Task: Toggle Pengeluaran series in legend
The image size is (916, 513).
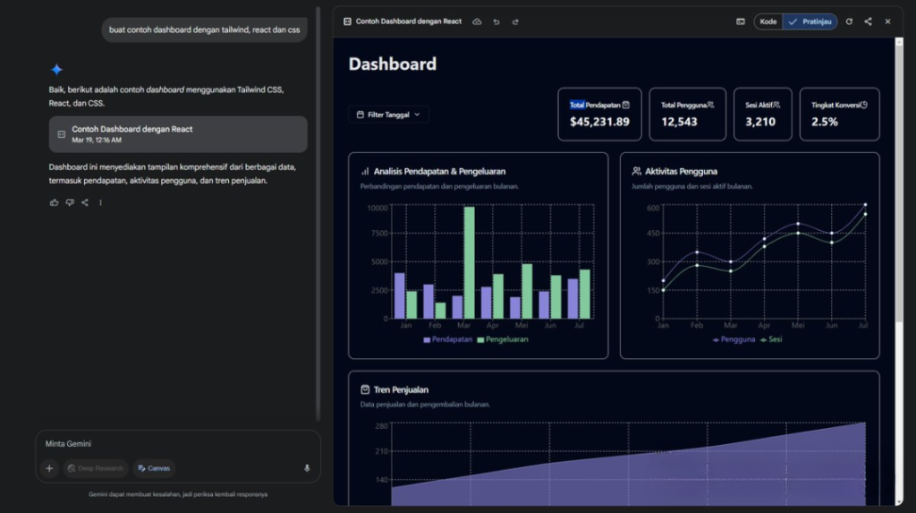Action: [x=503, y=339]
